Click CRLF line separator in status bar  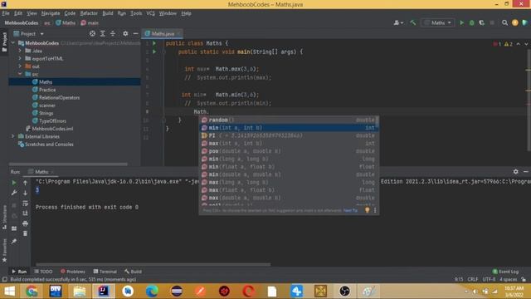tap(473, 279)
